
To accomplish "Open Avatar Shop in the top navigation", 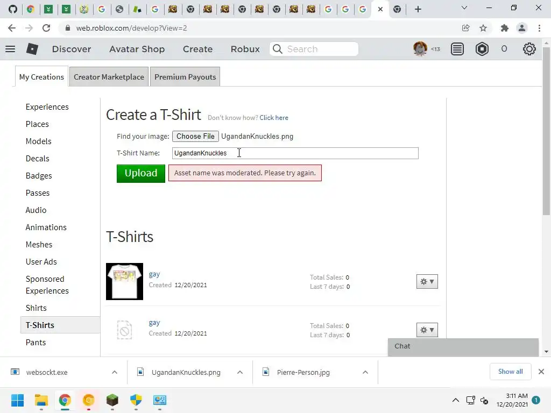I will pyautogui.click(x=137, y=49).
